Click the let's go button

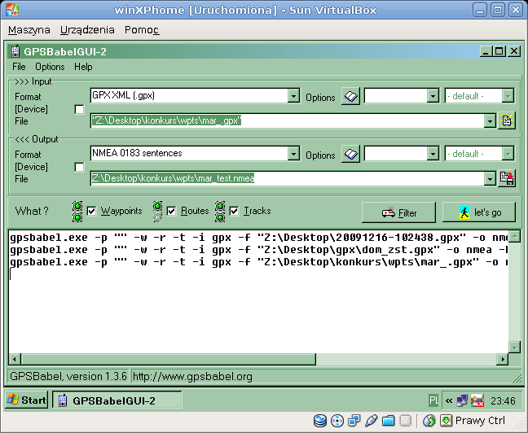click(479, 212)
